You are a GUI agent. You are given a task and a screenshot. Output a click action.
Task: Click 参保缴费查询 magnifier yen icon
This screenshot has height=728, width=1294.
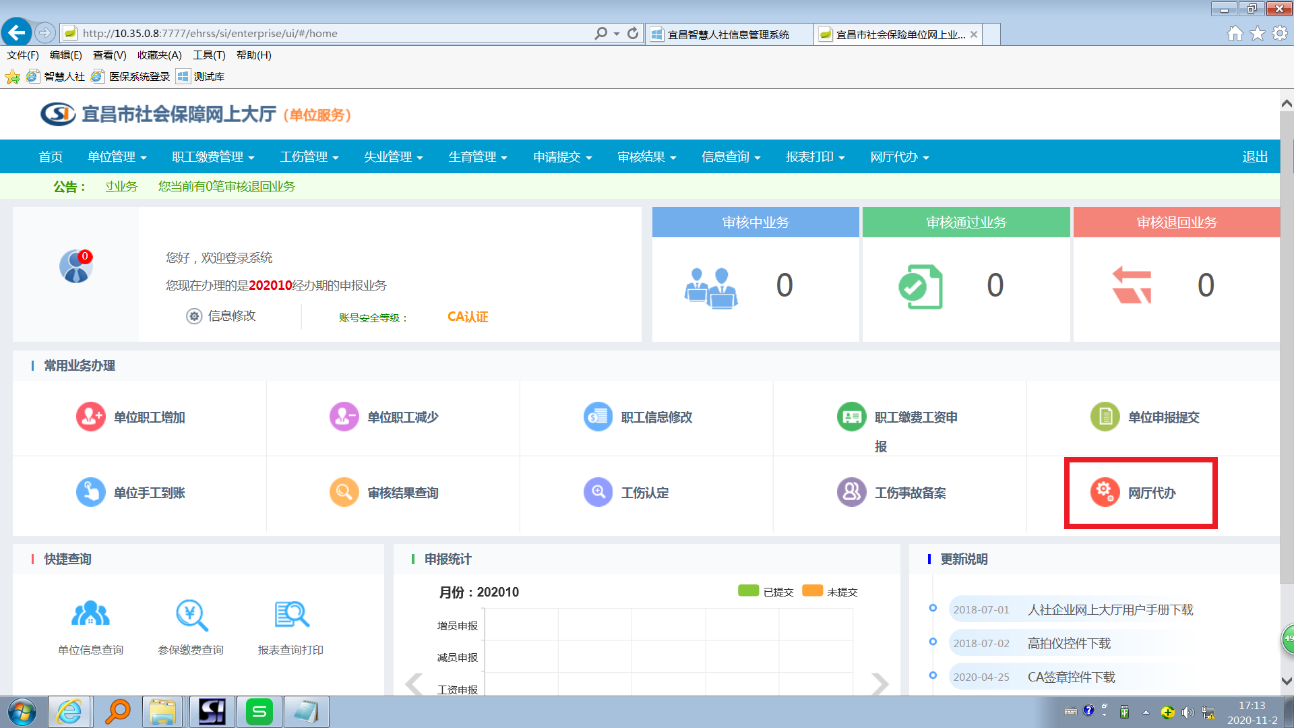(191, 614)
